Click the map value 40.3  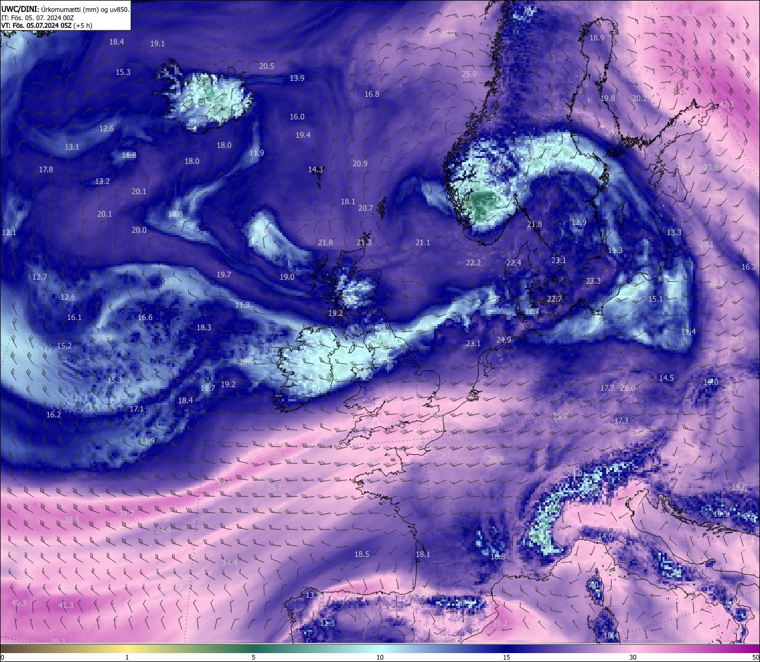[19, 603]
